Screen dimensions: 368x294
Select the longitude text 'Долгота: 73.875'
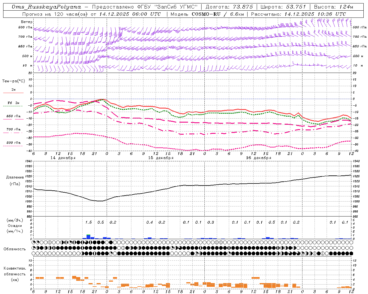click(229, 7)
